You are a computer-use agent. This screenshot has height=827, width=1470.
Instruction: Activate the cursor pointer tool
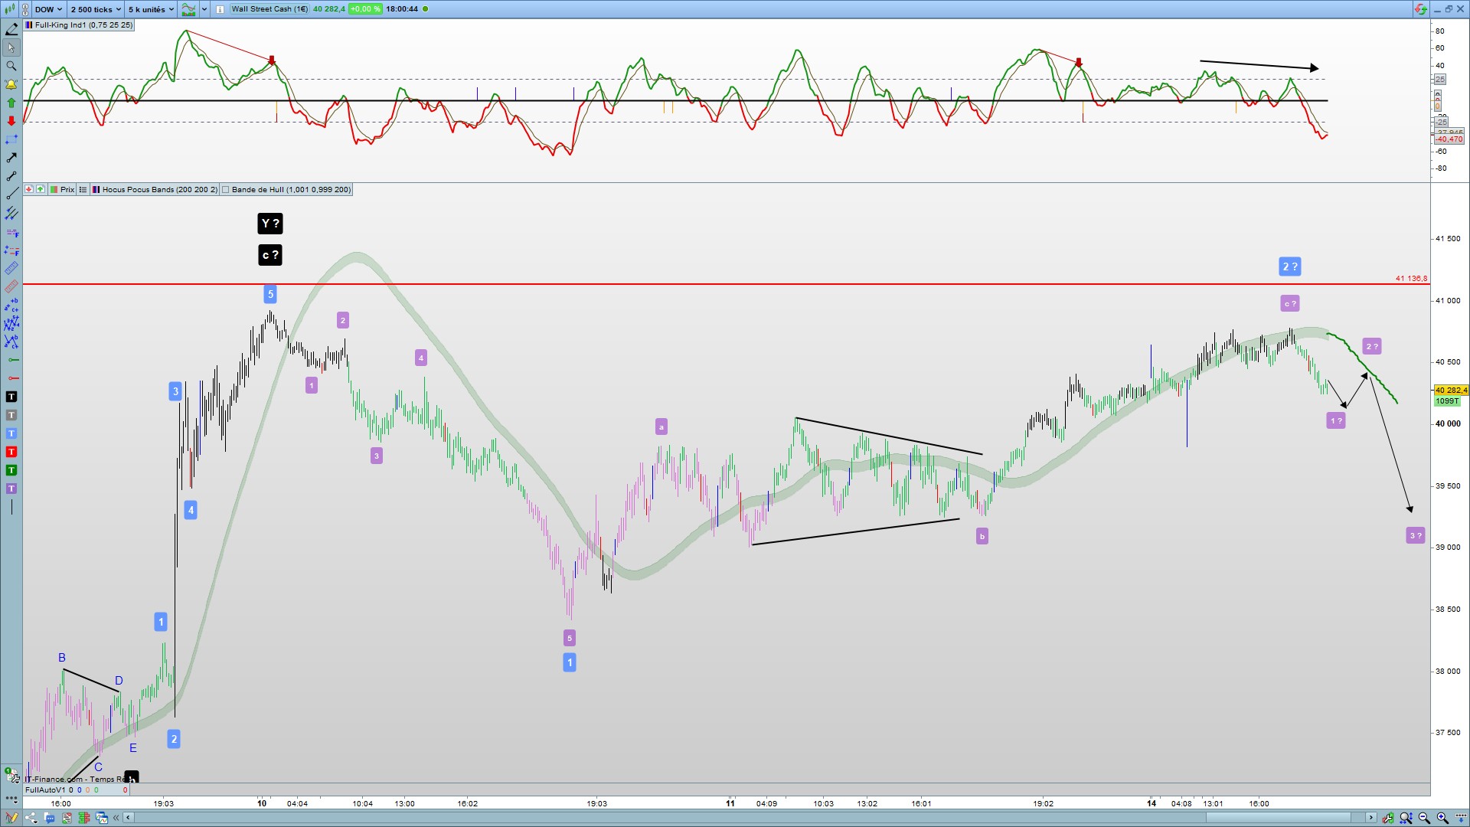[x=11, y=47]
